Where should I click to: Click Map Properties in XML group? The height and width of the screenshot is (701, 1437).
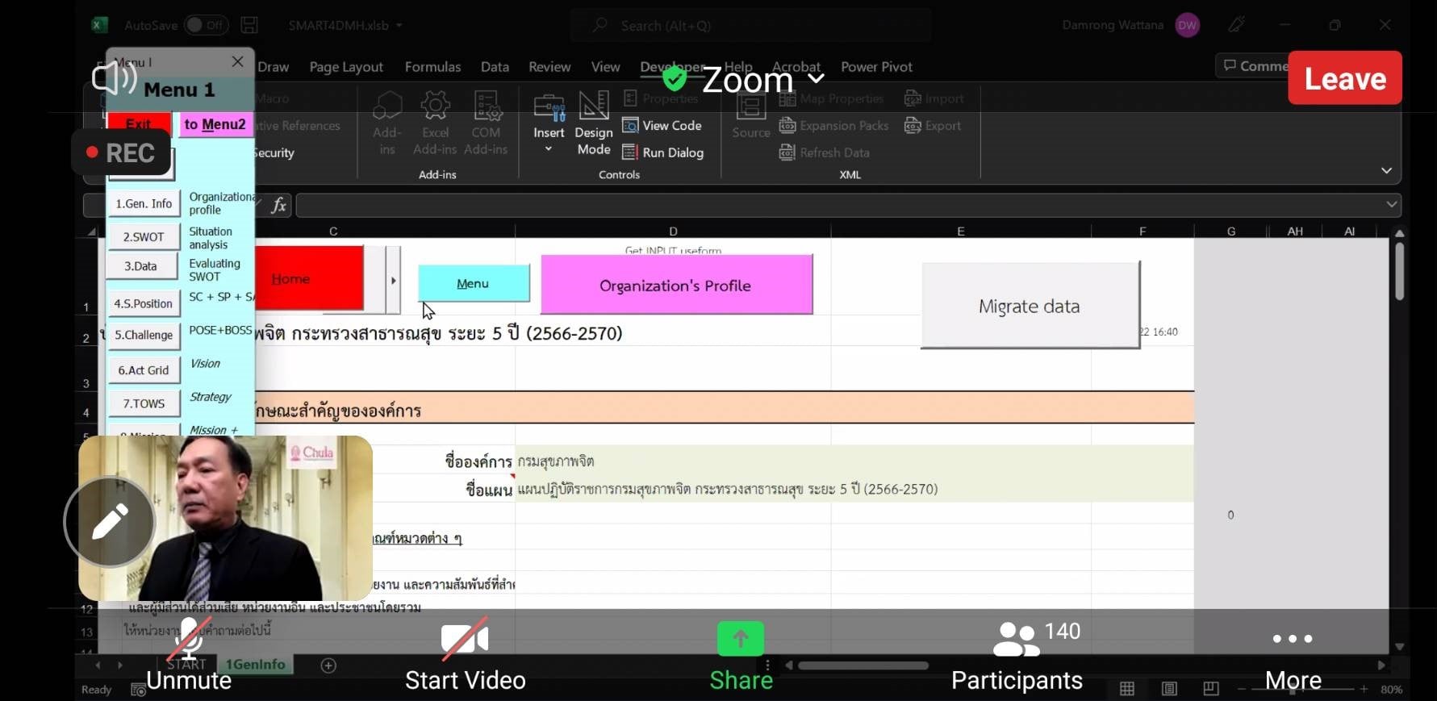[832, 98]
